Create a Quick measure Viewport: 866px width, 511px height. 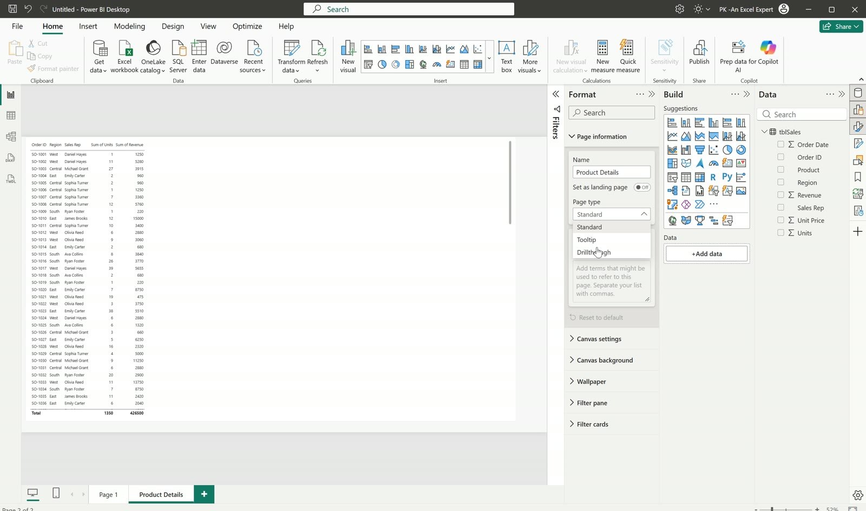628,56
